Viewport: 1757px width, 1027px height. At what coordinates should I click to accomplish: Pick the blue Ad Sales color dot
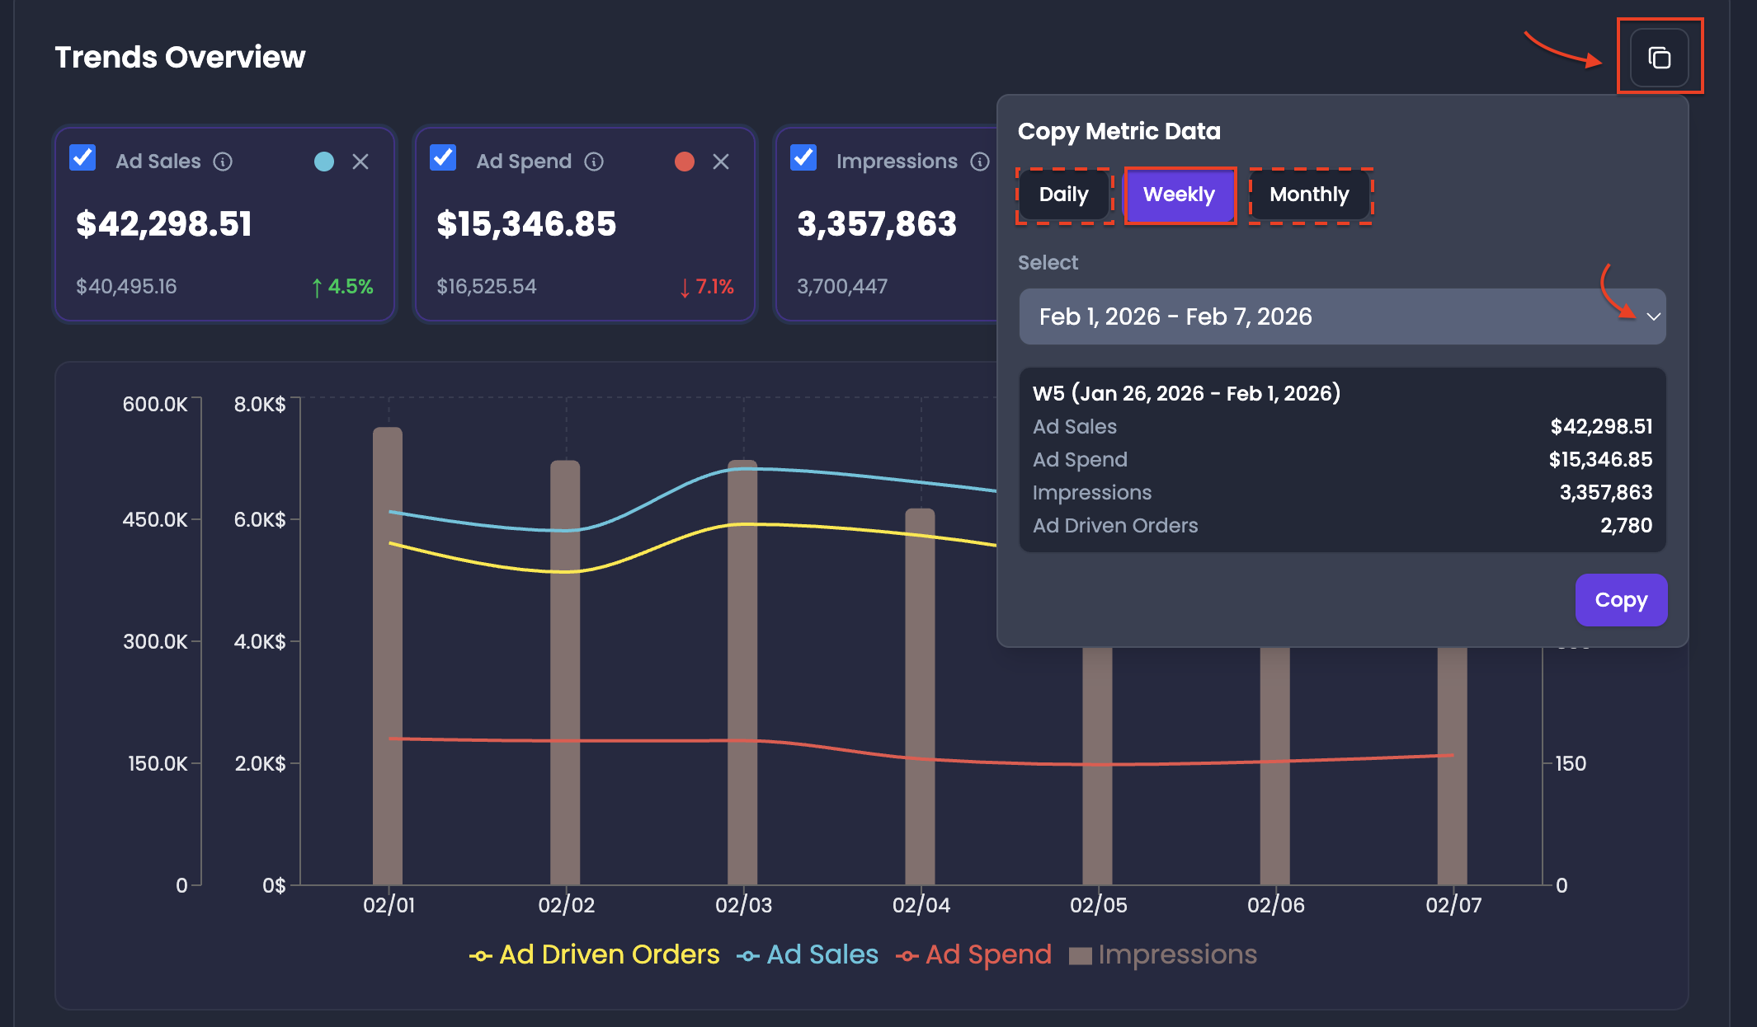tap(324, 162)
